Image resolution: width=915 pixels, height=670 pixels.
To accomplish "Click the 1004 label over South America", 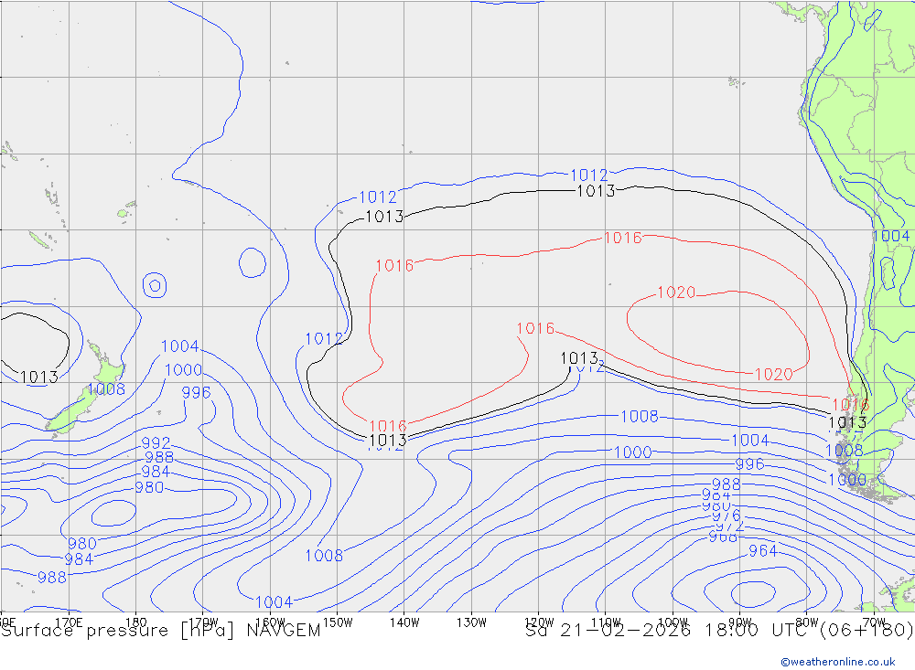I will point(891,236).
